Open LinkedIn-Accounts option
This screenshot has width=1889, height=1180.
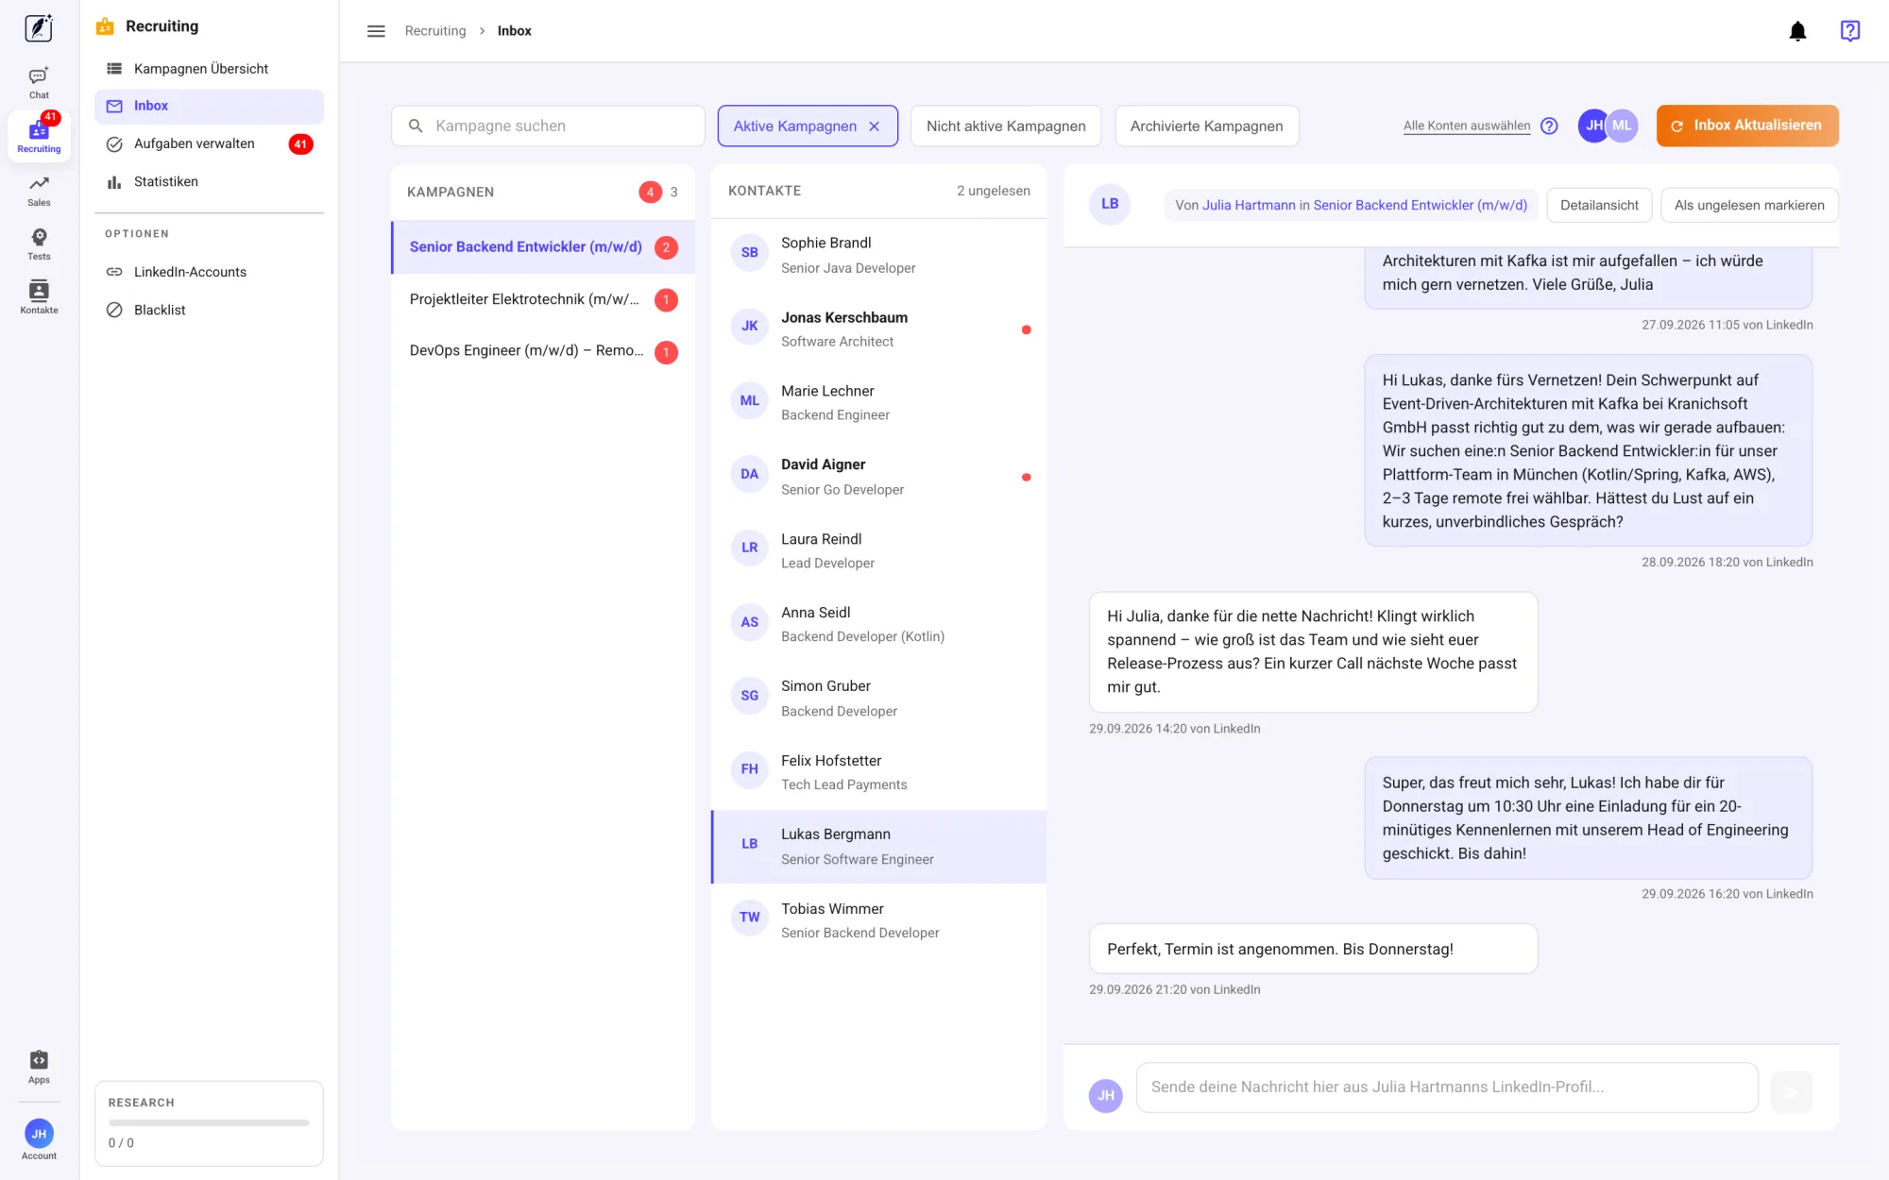coord(209,272)
